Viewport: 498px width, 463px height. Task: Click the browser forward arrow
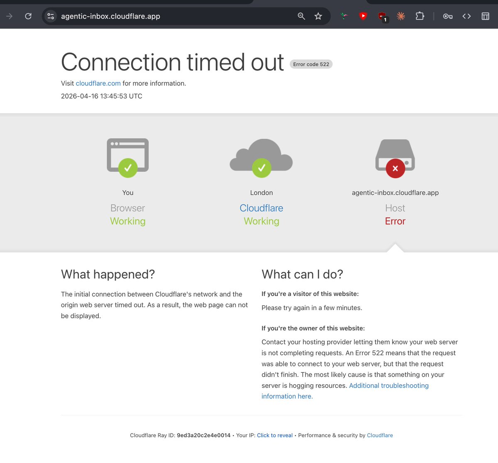(x=9, y=16)
